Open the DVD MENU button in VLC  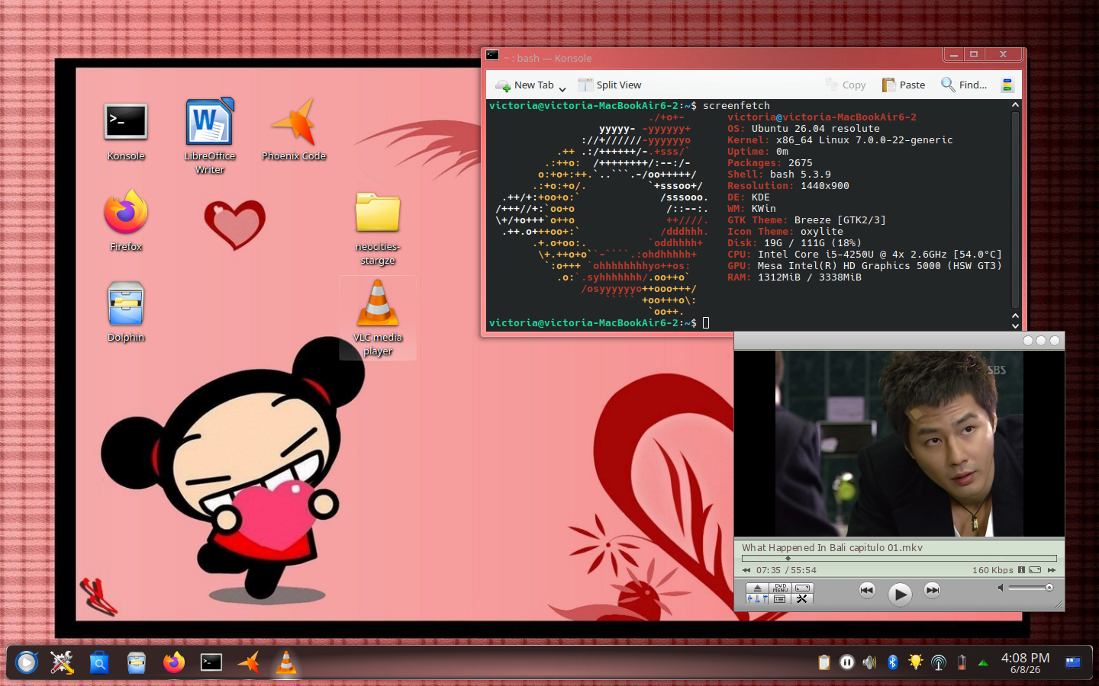point(780,588)
